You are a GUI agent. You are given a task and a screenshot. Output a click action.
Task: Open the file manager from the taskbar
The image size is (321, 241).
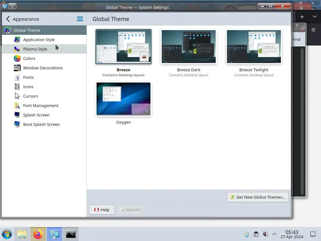coord(22,234)
